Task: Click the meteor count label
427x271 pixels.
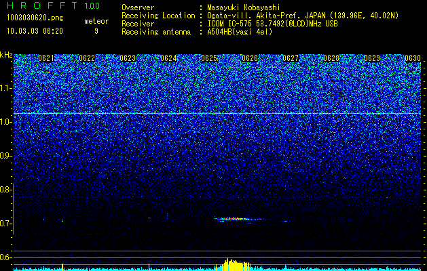Action: (96, 21)
